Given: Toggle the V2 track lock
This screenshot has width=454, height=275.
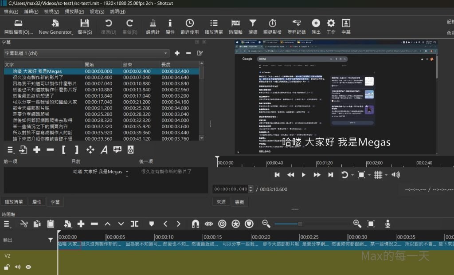Looking at the screenshot, I should (x=7, y=267).
